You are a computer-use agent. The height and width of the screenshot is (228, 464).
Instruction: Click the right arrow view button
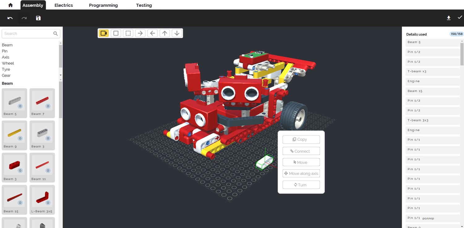pos(140,33)
